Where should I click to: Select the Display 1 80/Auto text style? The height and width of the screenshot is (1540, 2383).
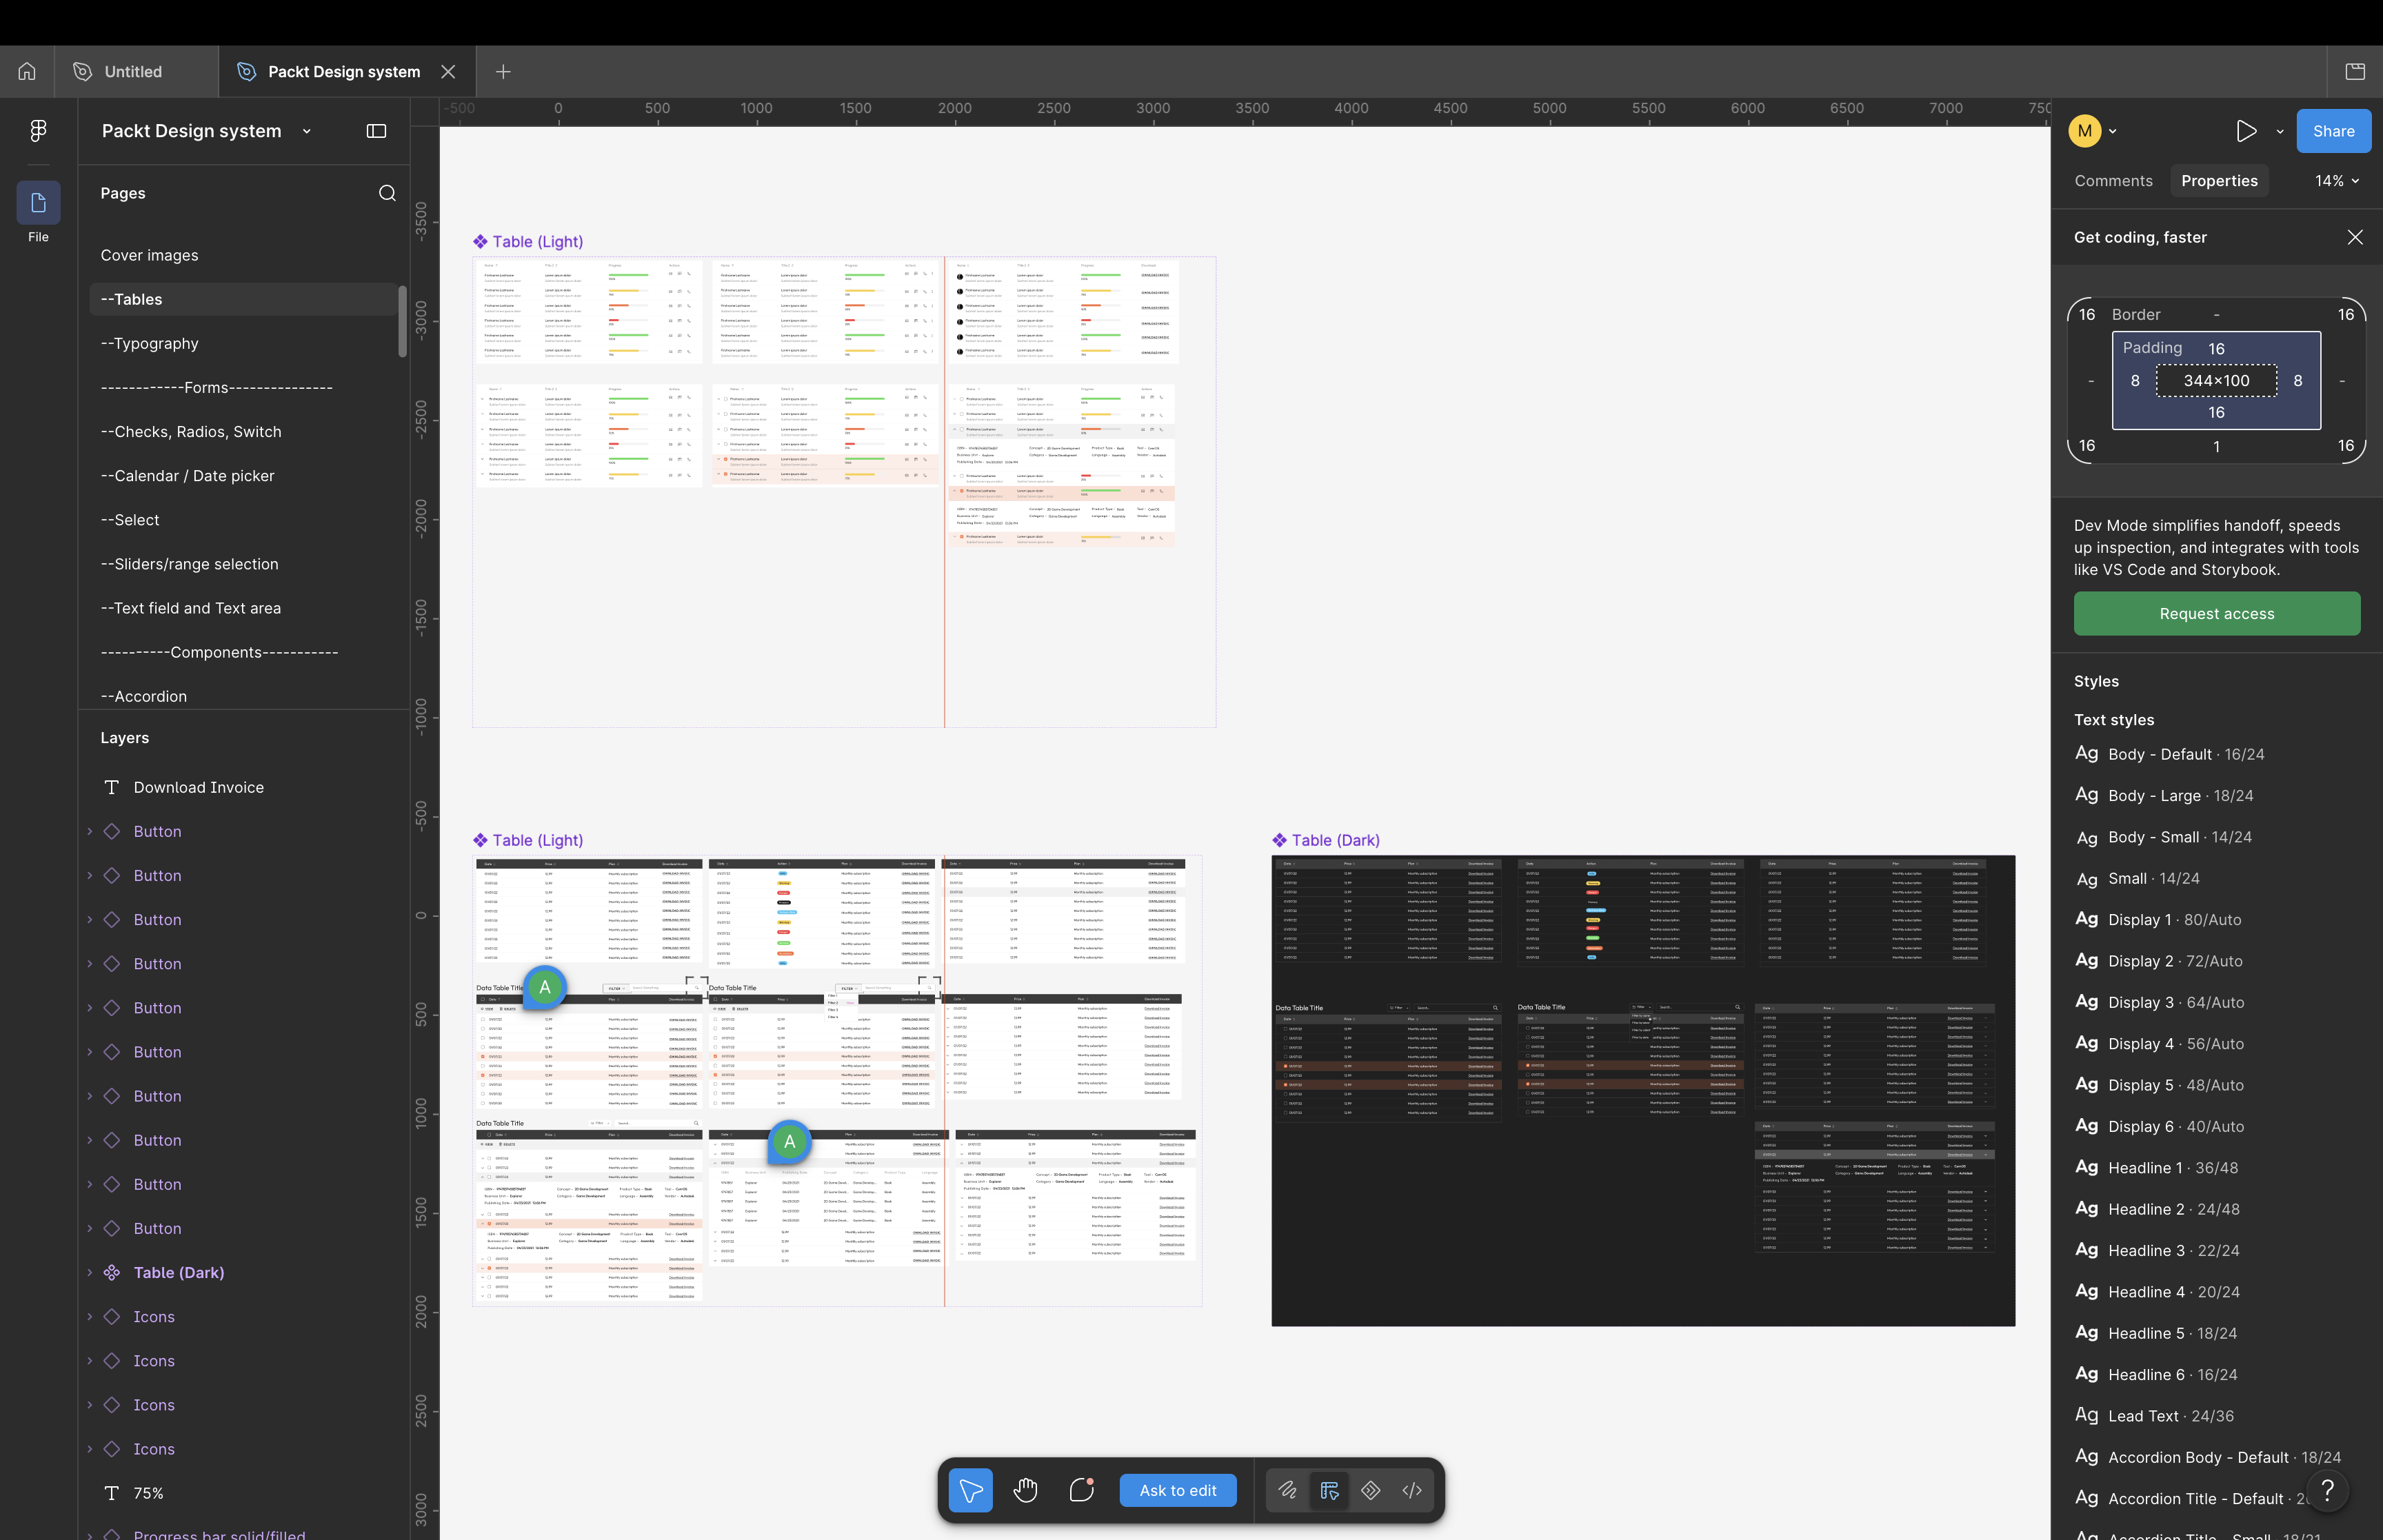point(2157,919)
